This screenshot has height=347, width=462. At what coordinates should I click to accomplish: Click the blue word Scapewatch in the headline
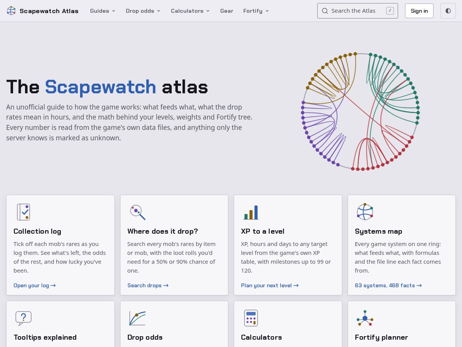(100, 87)
